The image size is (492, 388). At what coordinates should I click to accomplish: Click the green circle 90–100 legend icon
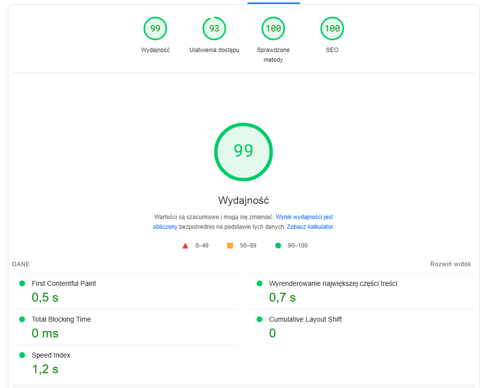tap(278, 246)
